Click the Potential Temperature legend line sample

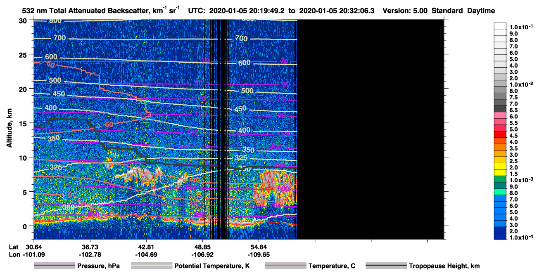point(152,266)
